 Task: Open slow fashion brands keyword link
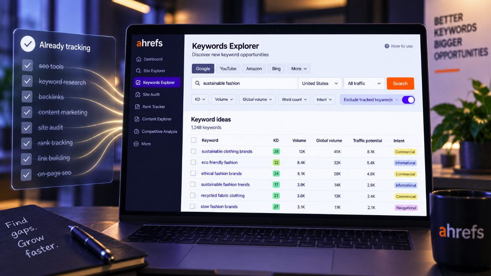click(219, 206)
